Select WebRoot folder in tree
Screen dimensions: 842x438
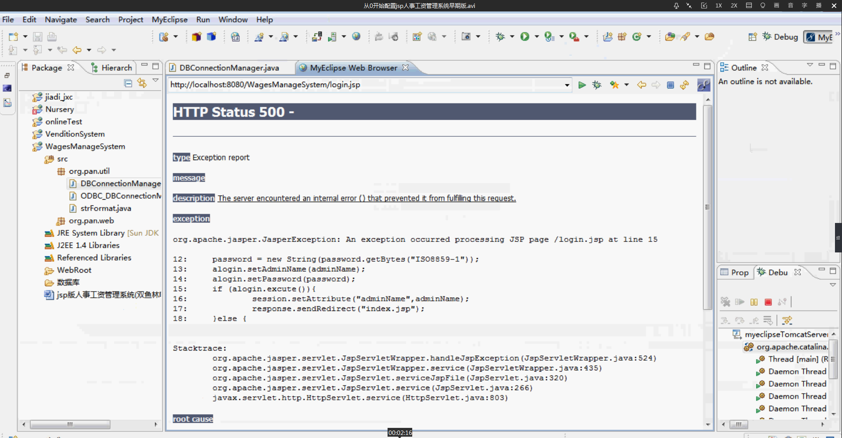point(74,270)
